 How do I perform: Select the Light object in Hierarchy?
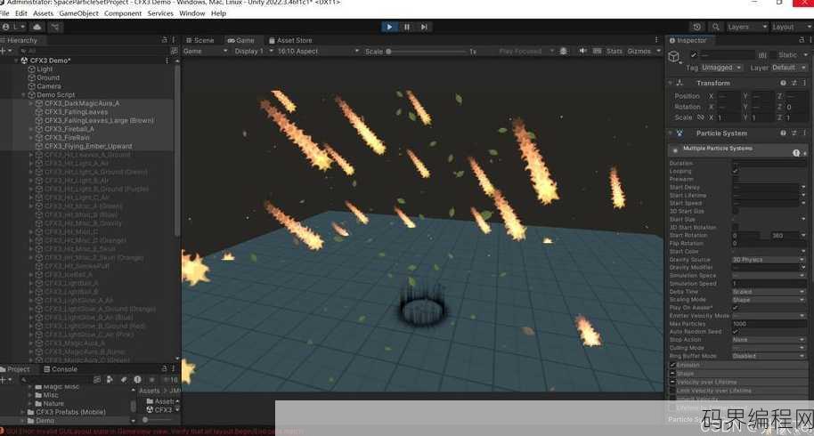pos(45,69)
